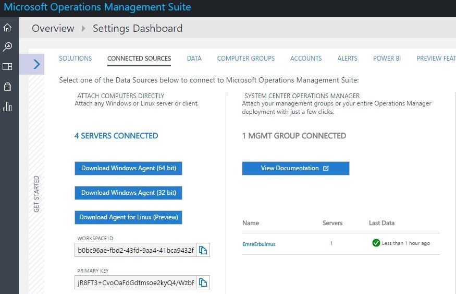The width and height of the screenshot is (456, 294).
Task: Click the breadcrumb arrow separator
Action: pyautogui.click(x=83, y=28)
